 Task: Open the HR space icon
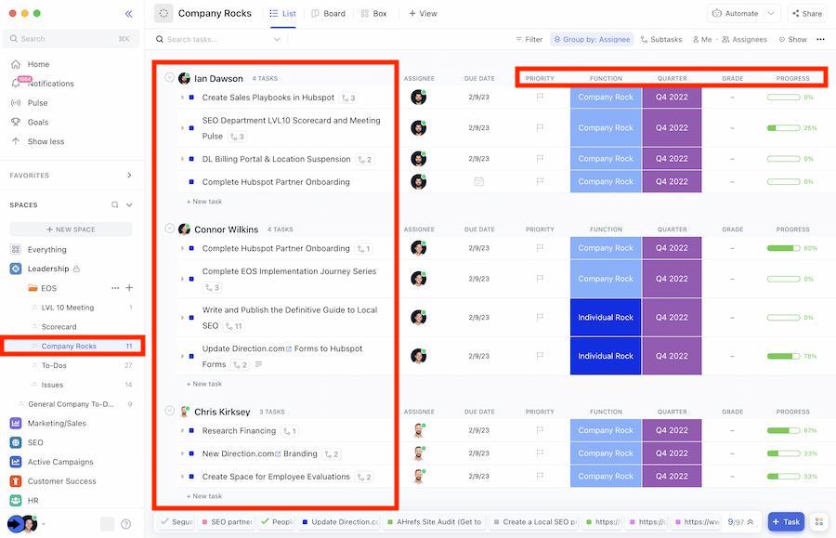click(14, 500)
